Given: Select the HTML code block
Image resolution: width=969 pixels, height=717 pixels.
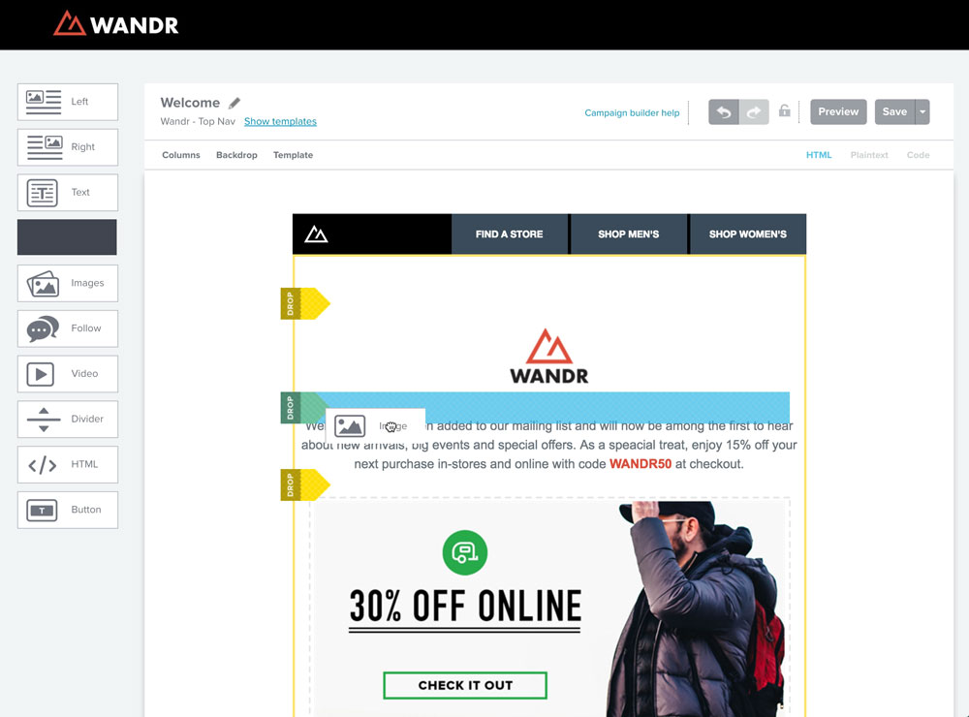Looking at the screenshot, I should 68,464.
